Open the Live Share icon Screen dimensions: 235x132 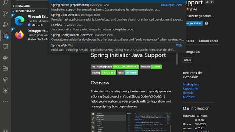coord(6,80)
